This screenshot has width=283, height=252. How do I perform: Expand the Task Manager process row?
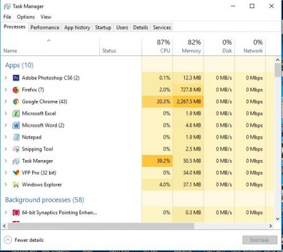click(x=6, y=161)
